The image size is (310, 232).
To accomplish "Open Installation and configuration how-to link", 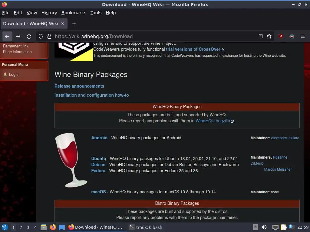I will [x=91, y=95].
